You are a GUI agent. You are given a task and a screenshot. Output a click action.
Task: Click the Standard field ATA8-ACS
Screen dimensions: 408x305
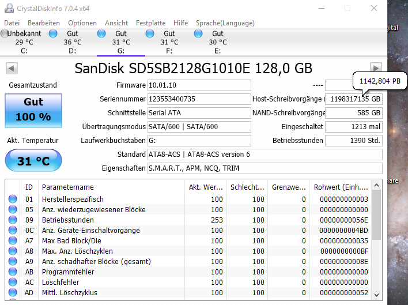[x=265, y=155]
